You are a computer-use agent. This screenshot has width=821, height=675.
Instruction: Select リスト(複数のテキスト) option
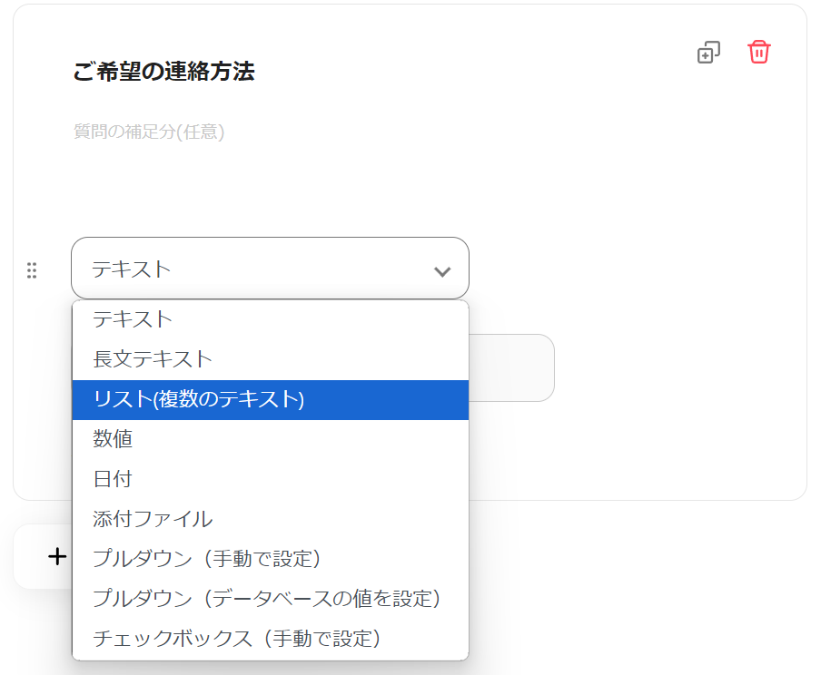[270, 400]
